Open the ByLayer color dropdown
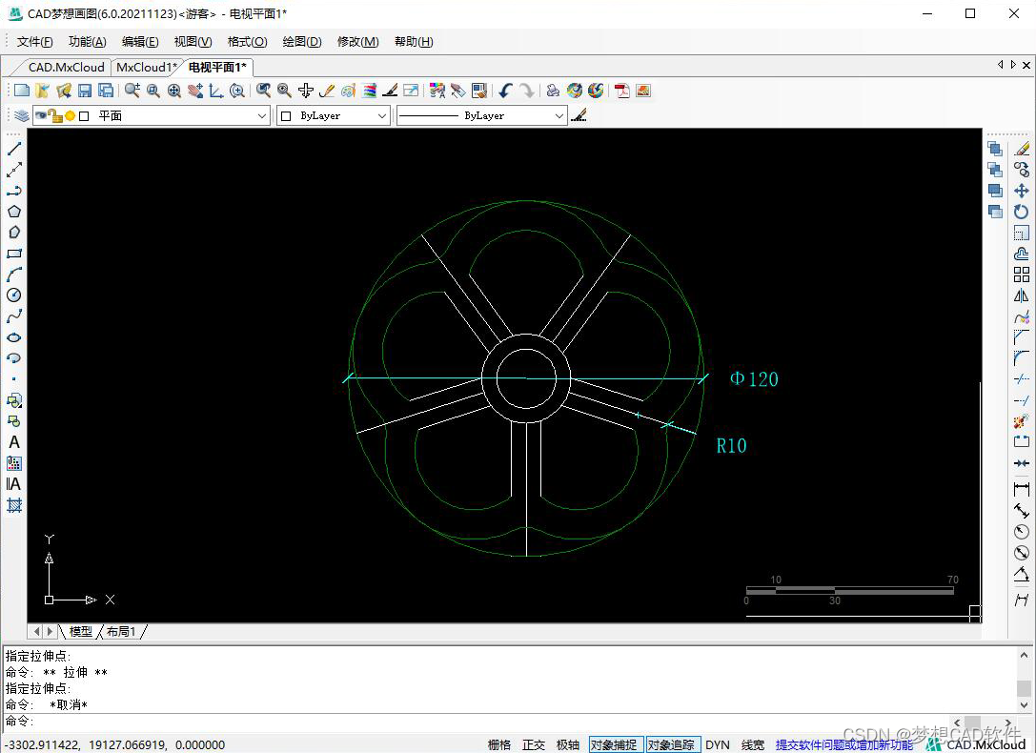This screenshot has height=753, width=1036. 382,115
